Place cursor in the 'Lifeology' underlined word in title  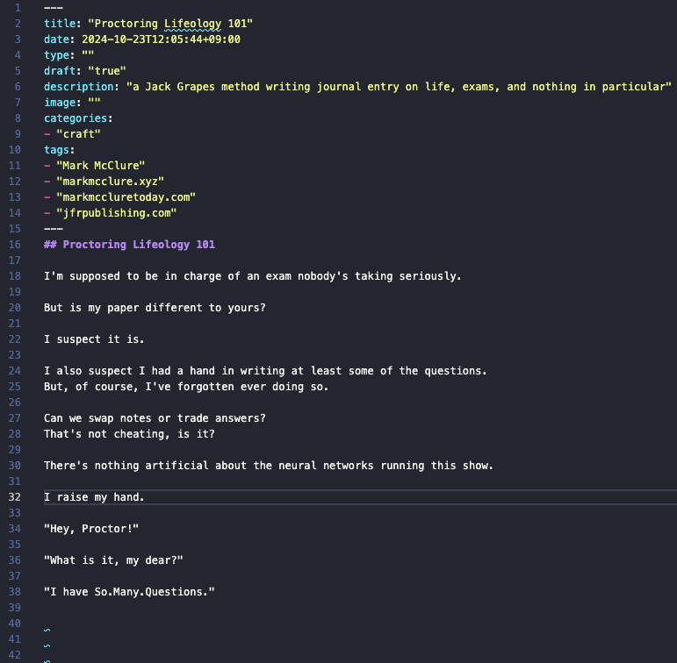pos(192,24)
